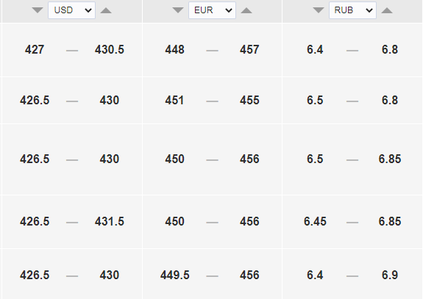The width and height of the screenshot is (423, 299).
Task: Select the 430.5 USD sell rate
Action: click(x=110, y=49)
